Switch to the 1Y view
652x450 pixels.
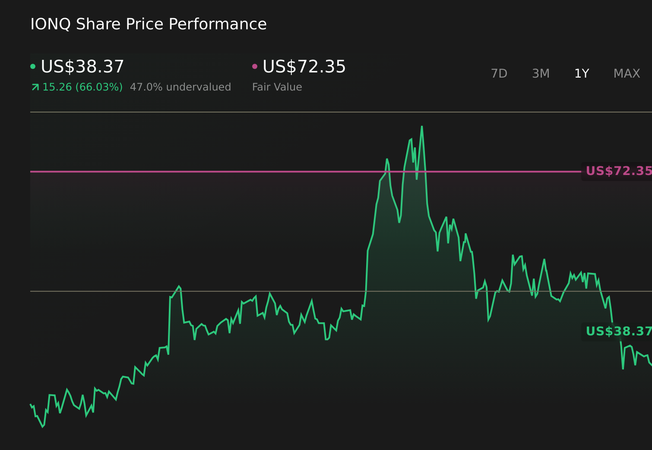tap(581, 73)
